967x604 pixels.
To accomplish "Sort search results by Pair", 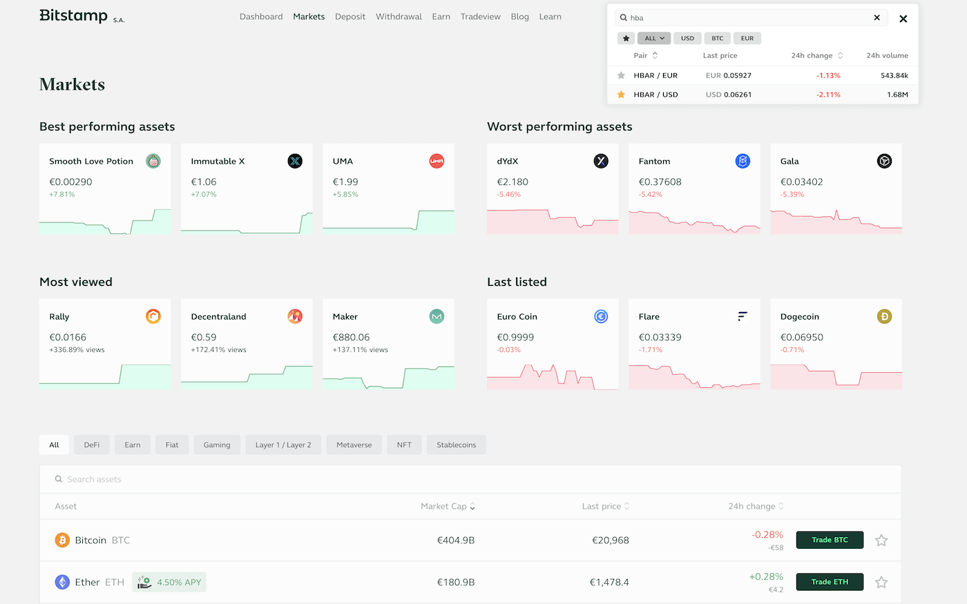I will click(646, 56).
